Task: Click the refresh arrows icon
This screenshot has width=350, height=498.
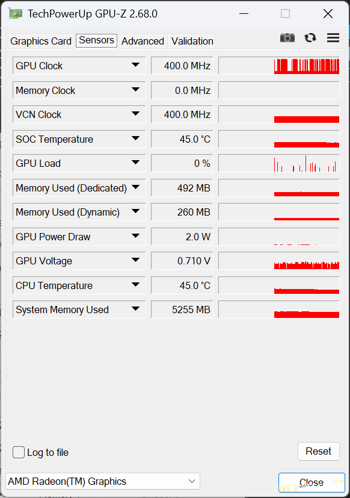Action: point(310,38)
